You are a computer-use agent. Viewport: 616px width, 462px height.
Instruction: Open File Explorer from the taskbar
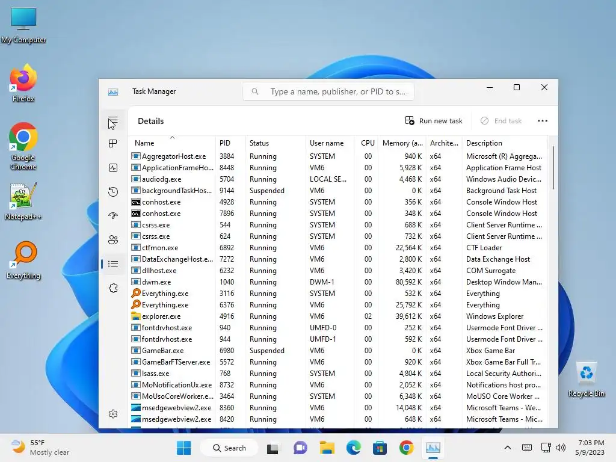(x=327, y=448)
